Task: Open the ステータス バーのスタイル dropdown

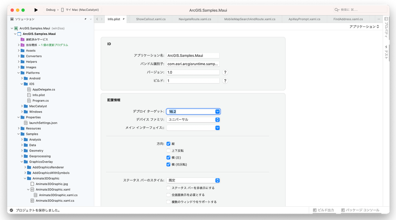Action: point(193,180)
